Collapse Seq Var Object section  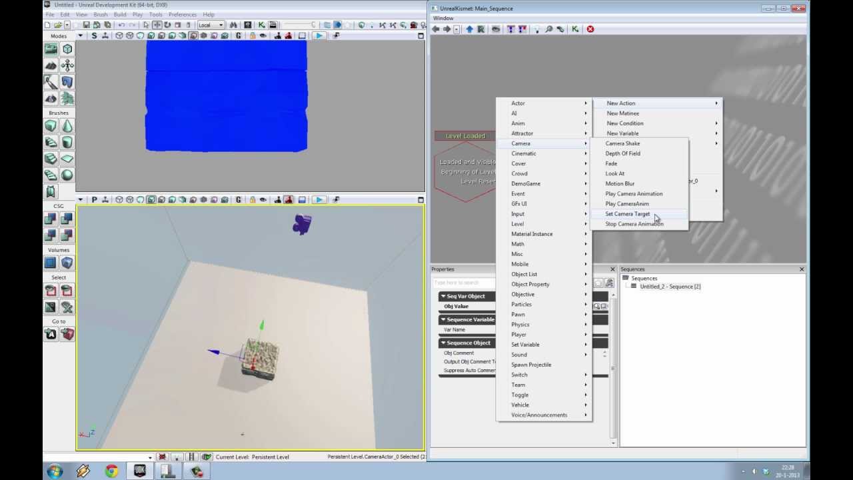tap(442, 296)
